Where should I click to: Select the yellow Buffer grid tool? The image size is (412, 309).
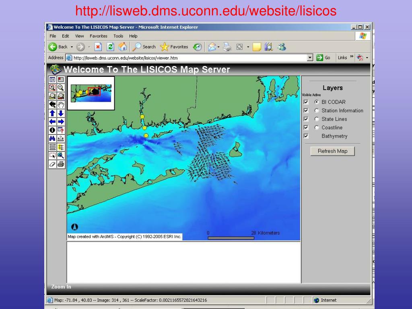[61, 147]
